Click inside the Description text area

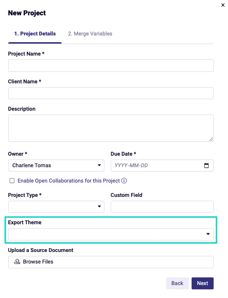point(111,128)
